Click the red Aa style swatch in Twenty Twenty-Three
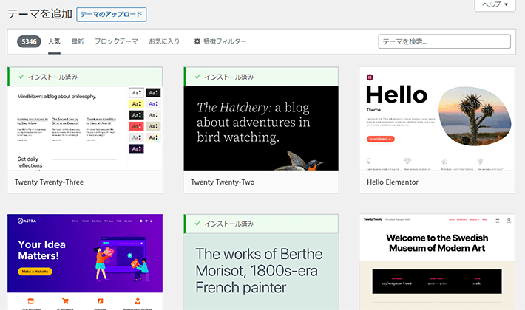 click(x=136, y=126)
